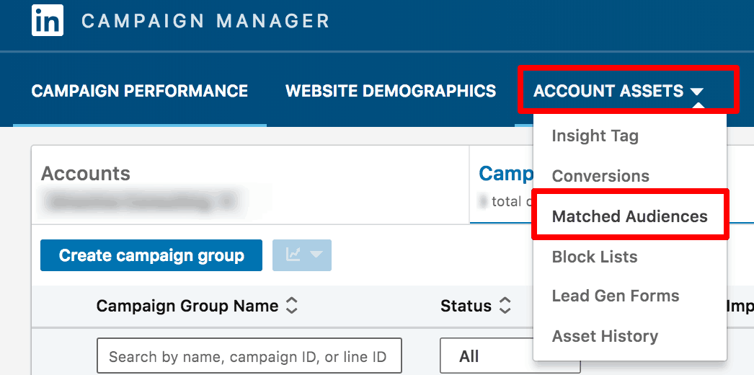Sort by Campaign Group Name arrows
The height and width of the screenshot is (375, 754).
tap(291, 306)
